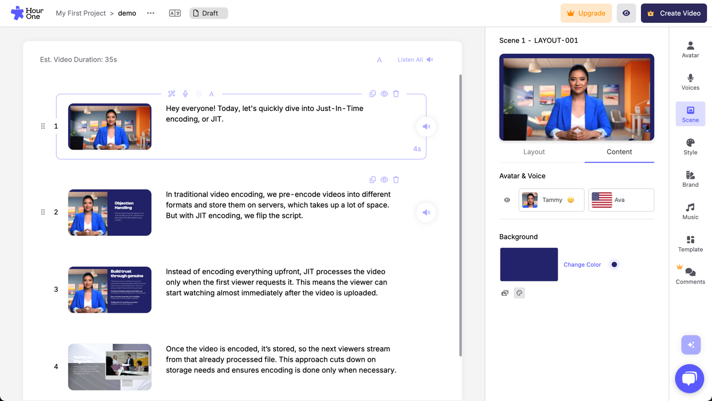Screen dimensions: 712x401
Task: Click the background image icon
Action: tap(505, 293)
